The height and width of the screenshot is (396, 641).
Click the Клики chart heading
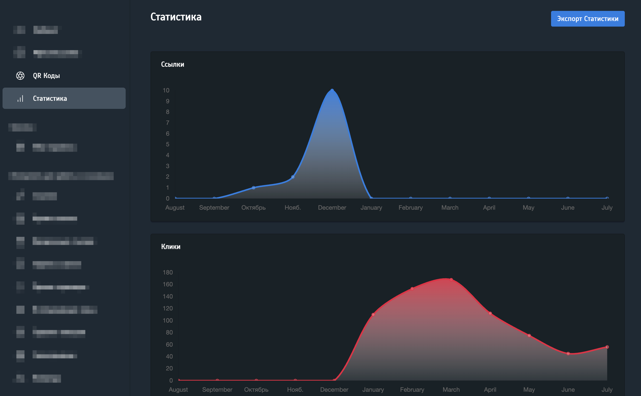tap(171, 247)
